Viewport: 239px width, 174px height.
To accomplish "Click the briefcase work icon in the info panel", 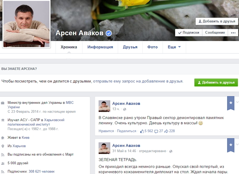I will 2,103.
